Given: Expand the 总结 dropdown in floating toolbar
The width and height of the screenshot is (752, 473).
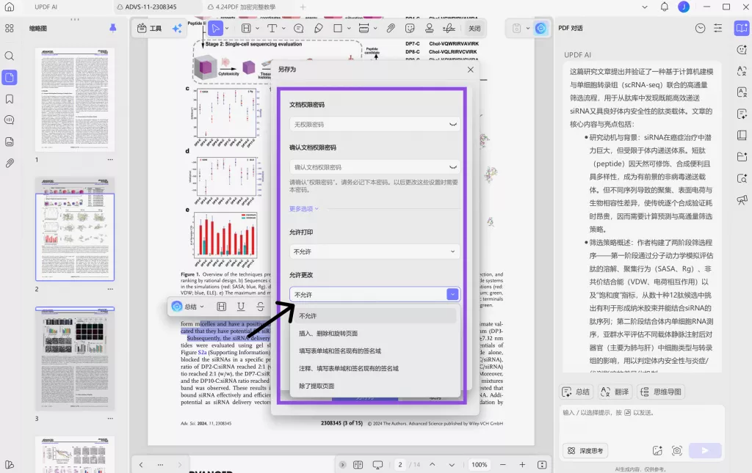Looking at the screenshot, I should pos(202,307).
